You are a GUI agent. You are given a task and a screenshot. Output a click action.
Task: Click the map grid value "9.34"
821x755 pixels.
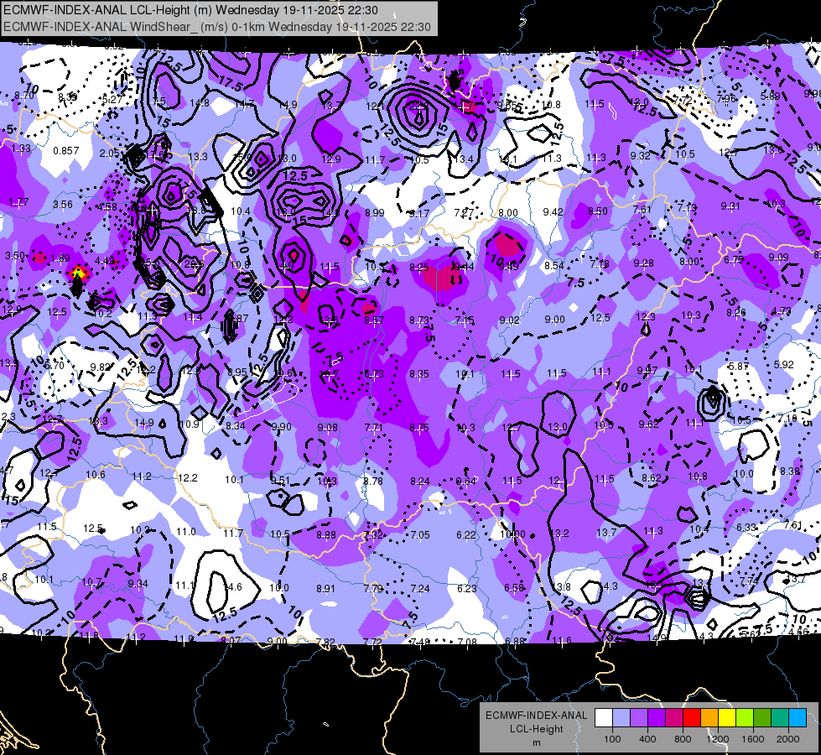138,584
